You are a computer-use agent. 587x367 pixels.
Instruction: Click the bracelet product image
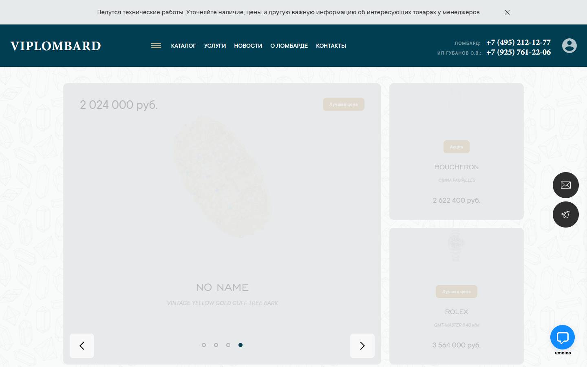coord(222,177)
